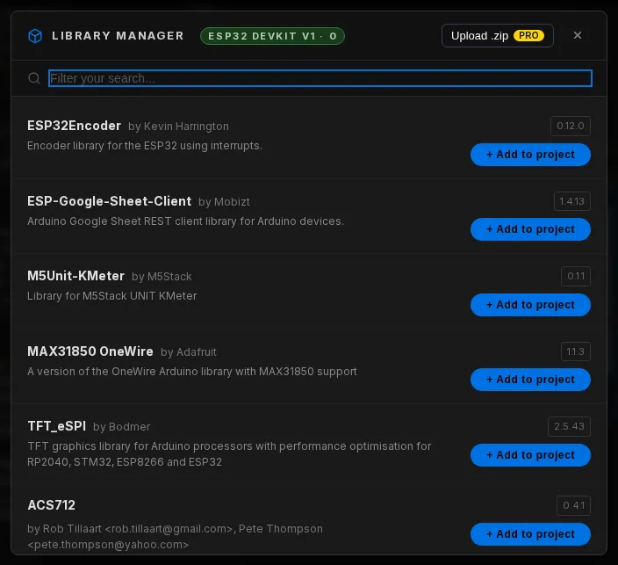Select TFT_eSPI version 2.5.43 box
Image resolution: width=618 pixels, height=565 pixels.
(x=569, y=426)
